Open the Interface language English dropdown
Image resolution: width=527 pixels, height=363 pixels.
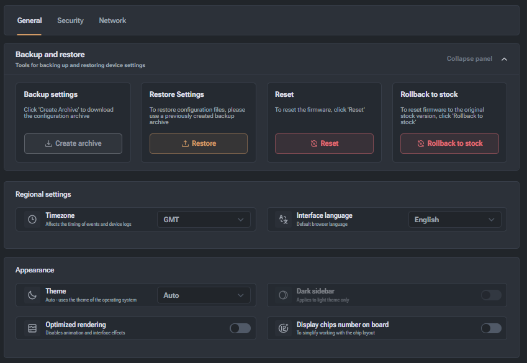pos(455,220)
